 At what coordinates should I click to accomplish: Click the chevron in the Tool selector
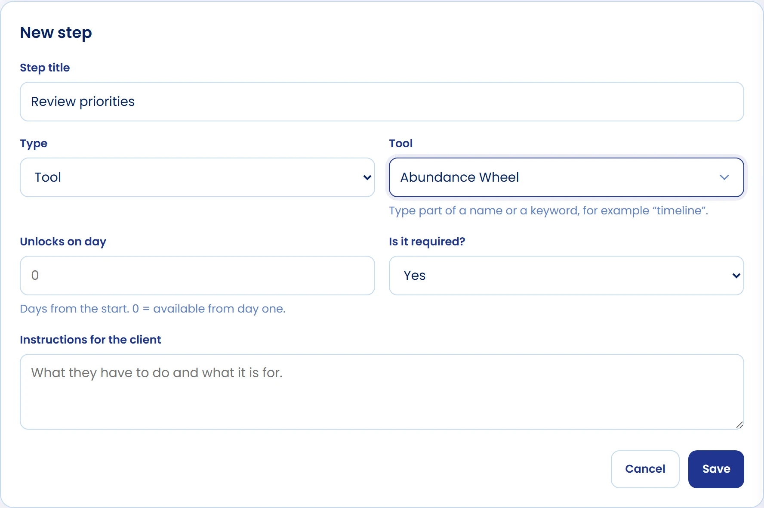724,177
